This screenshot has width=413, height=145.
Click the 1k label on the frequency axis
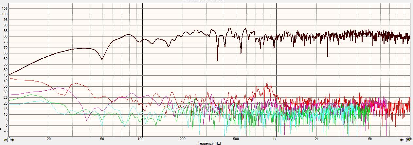[x=274, y=139]
